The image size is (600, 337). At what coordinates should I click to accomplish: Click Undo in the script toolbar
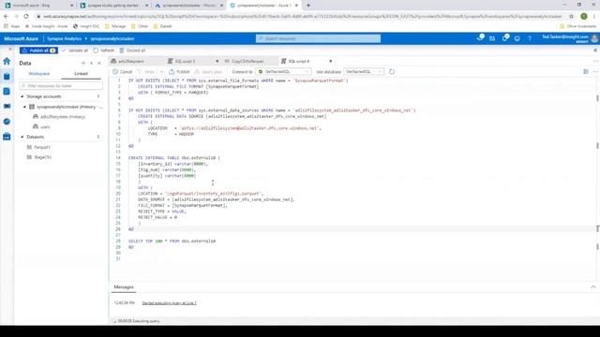[146, 72]
